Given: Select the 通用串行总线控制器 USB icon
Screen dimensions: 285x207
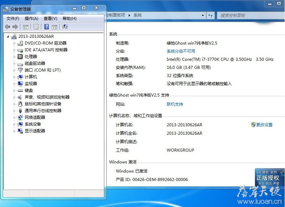Looking at the screenshot, I should [20, 111].
